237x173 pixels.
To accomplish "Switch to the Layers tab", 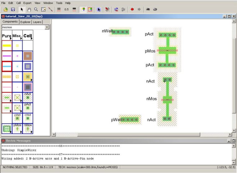I will [x=37, y=22].
